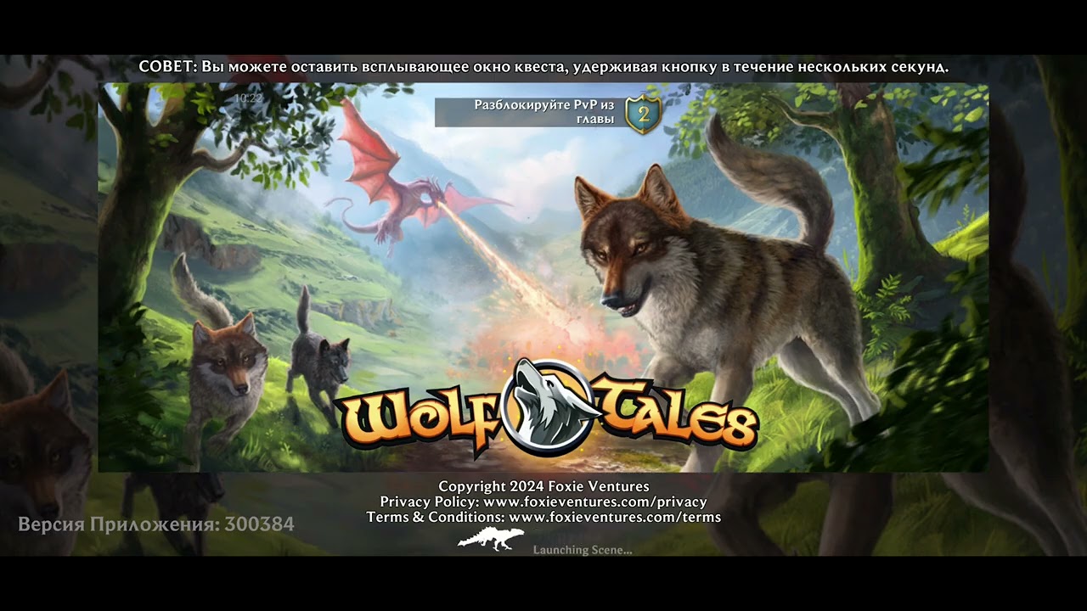The image size is (1087, 611).
Task: Click the 'Copyright 2024 Foxie Ventures' text
Action: tap(543, 486)
